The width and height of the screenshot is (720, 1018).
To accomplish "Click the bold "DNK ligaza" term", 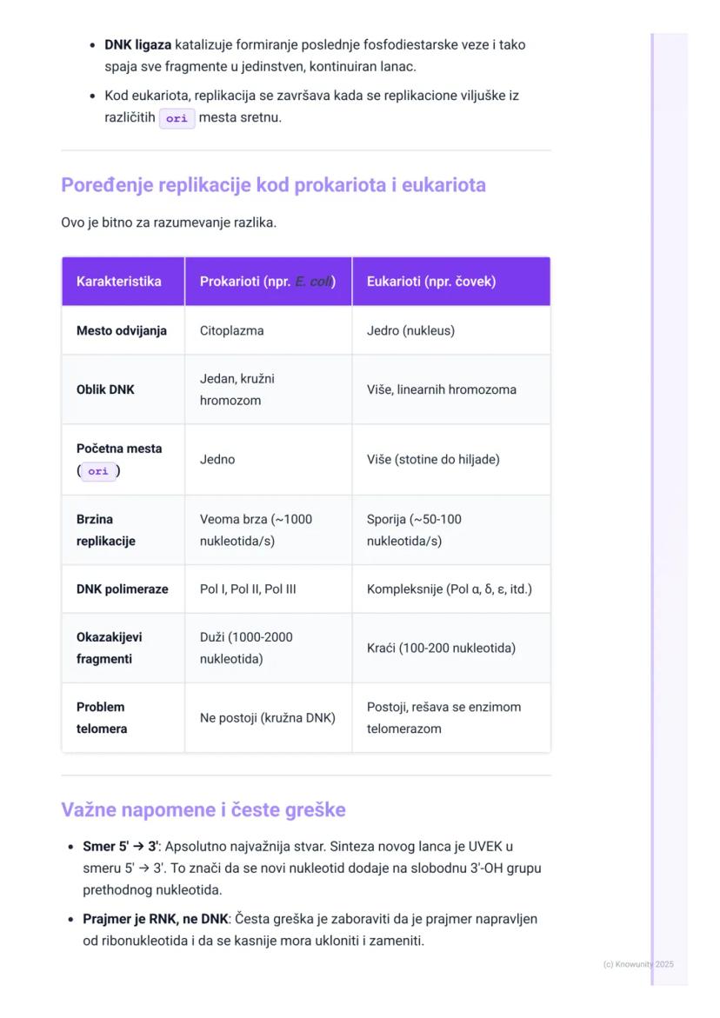I will tap(137, 44).
